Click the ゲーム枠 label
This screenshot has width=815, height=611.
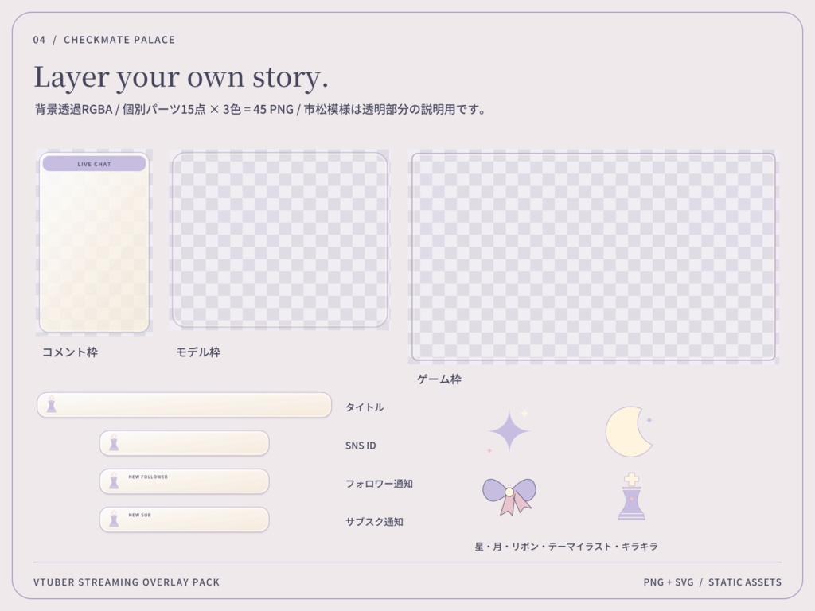[439, 379]
